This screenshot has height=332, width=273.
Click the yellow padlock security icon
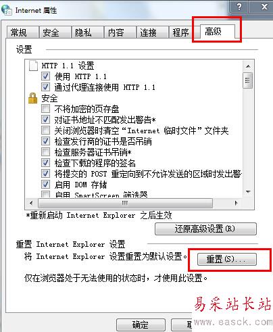(33, 98)
